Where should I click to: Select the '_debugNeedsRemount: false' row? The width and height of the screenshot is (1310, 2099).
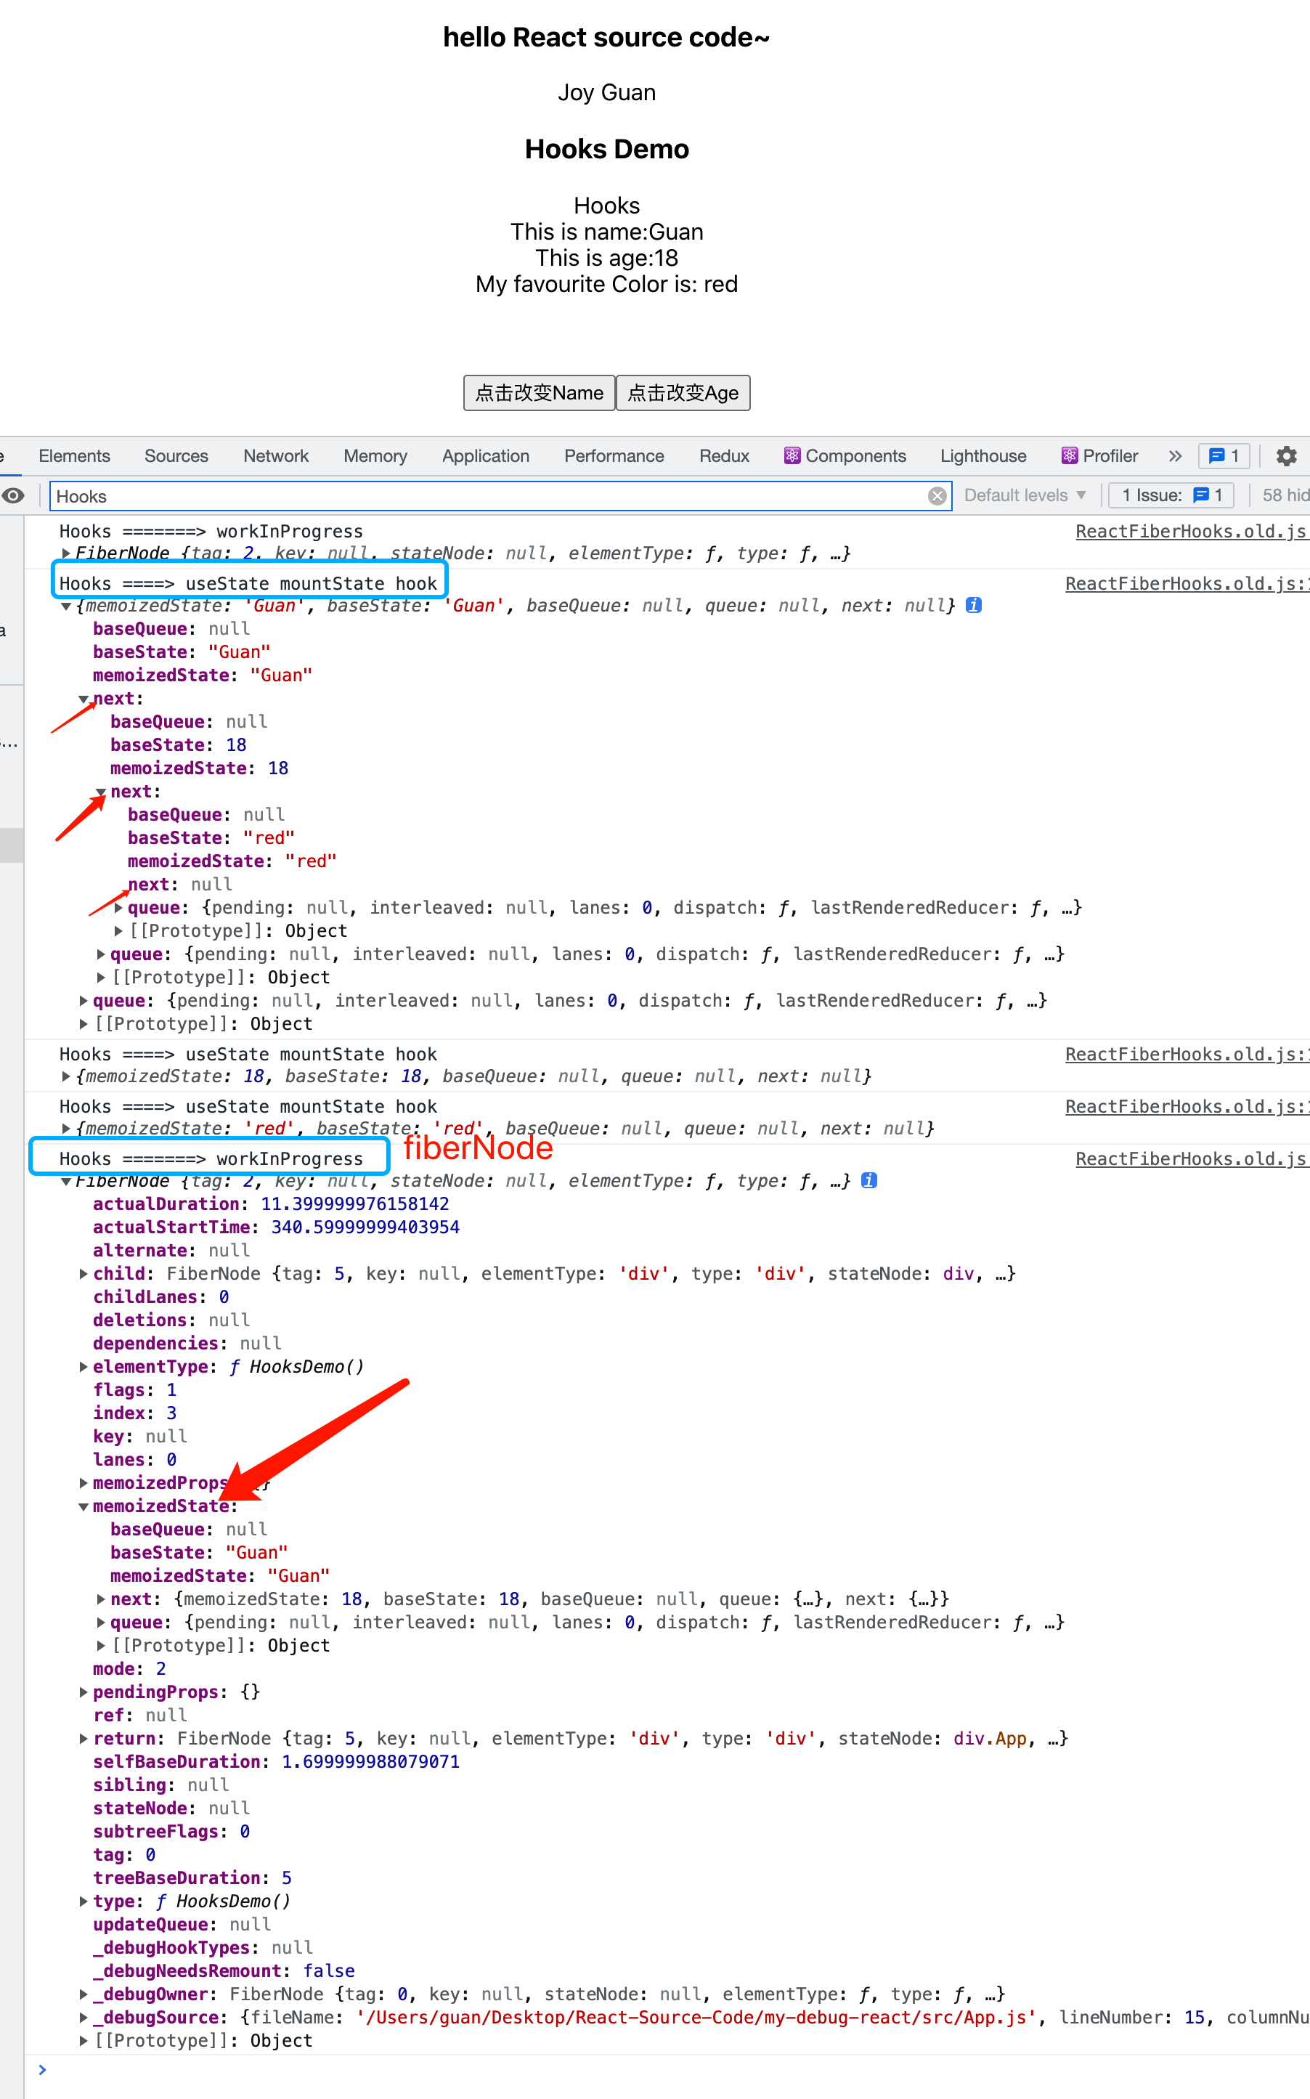(x=224, y=1970)
